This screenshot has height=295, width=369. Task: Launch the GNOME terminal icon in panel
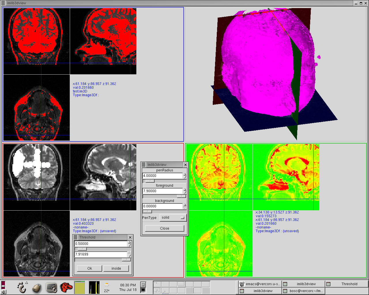tap(51, 287)
